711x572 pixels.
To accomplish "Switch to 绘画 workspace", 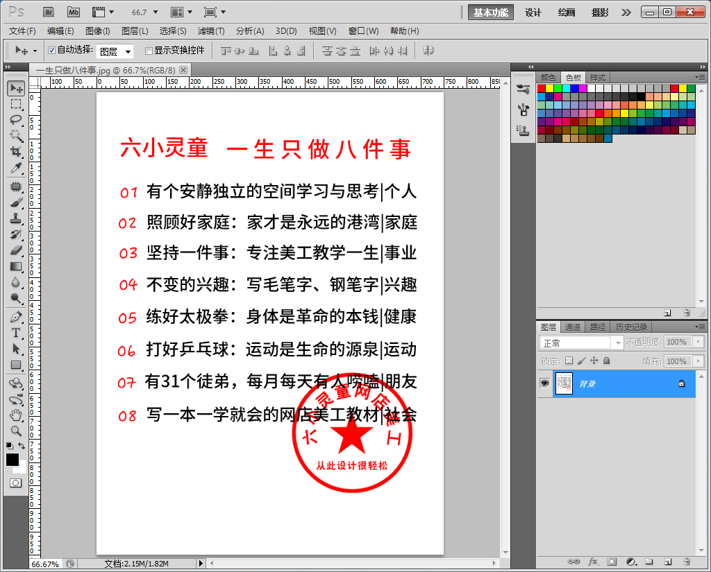I will tap(567, 12).
